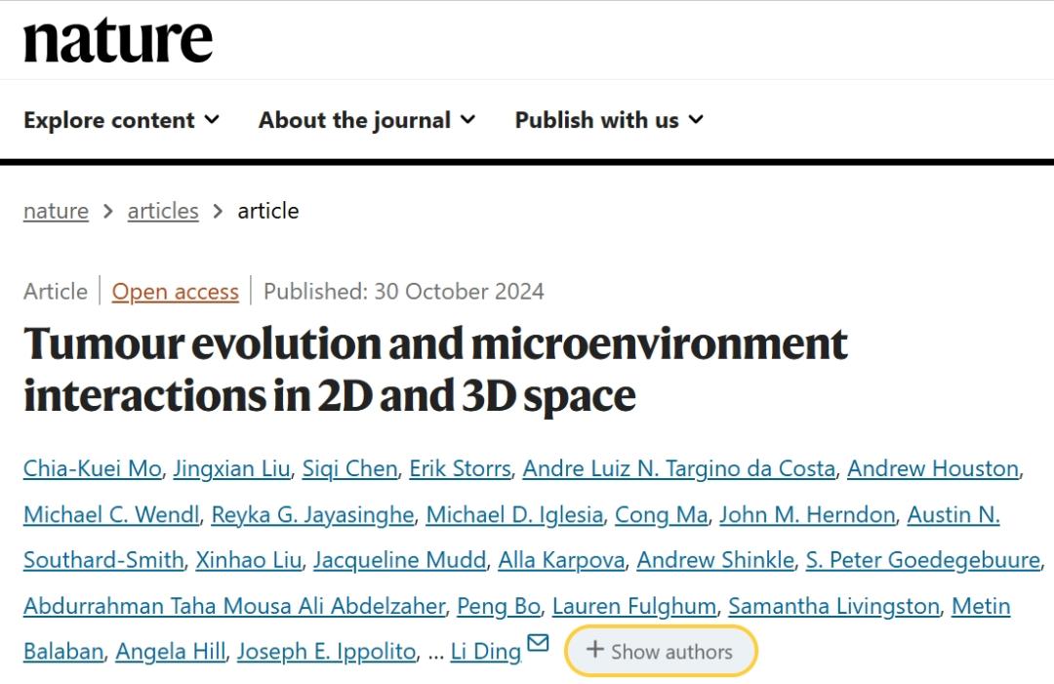The width and height of the screenshot is (1054, 684).
Task: Open author Chia-Kuei Mo's profile
Action: coord(92,468)
